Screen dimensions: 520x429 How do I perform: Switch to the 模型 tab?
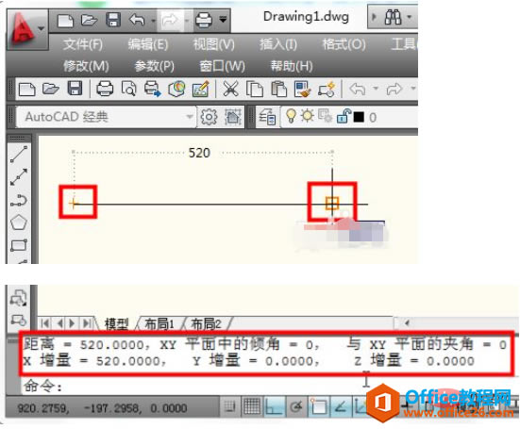(x=116, y=323)
